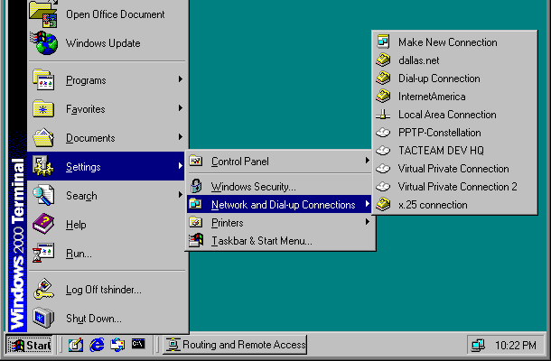551x361 pixels.
Task: Choose Dial-up Connection menu item
Action: pyautogui.click(x=454, y=79)
